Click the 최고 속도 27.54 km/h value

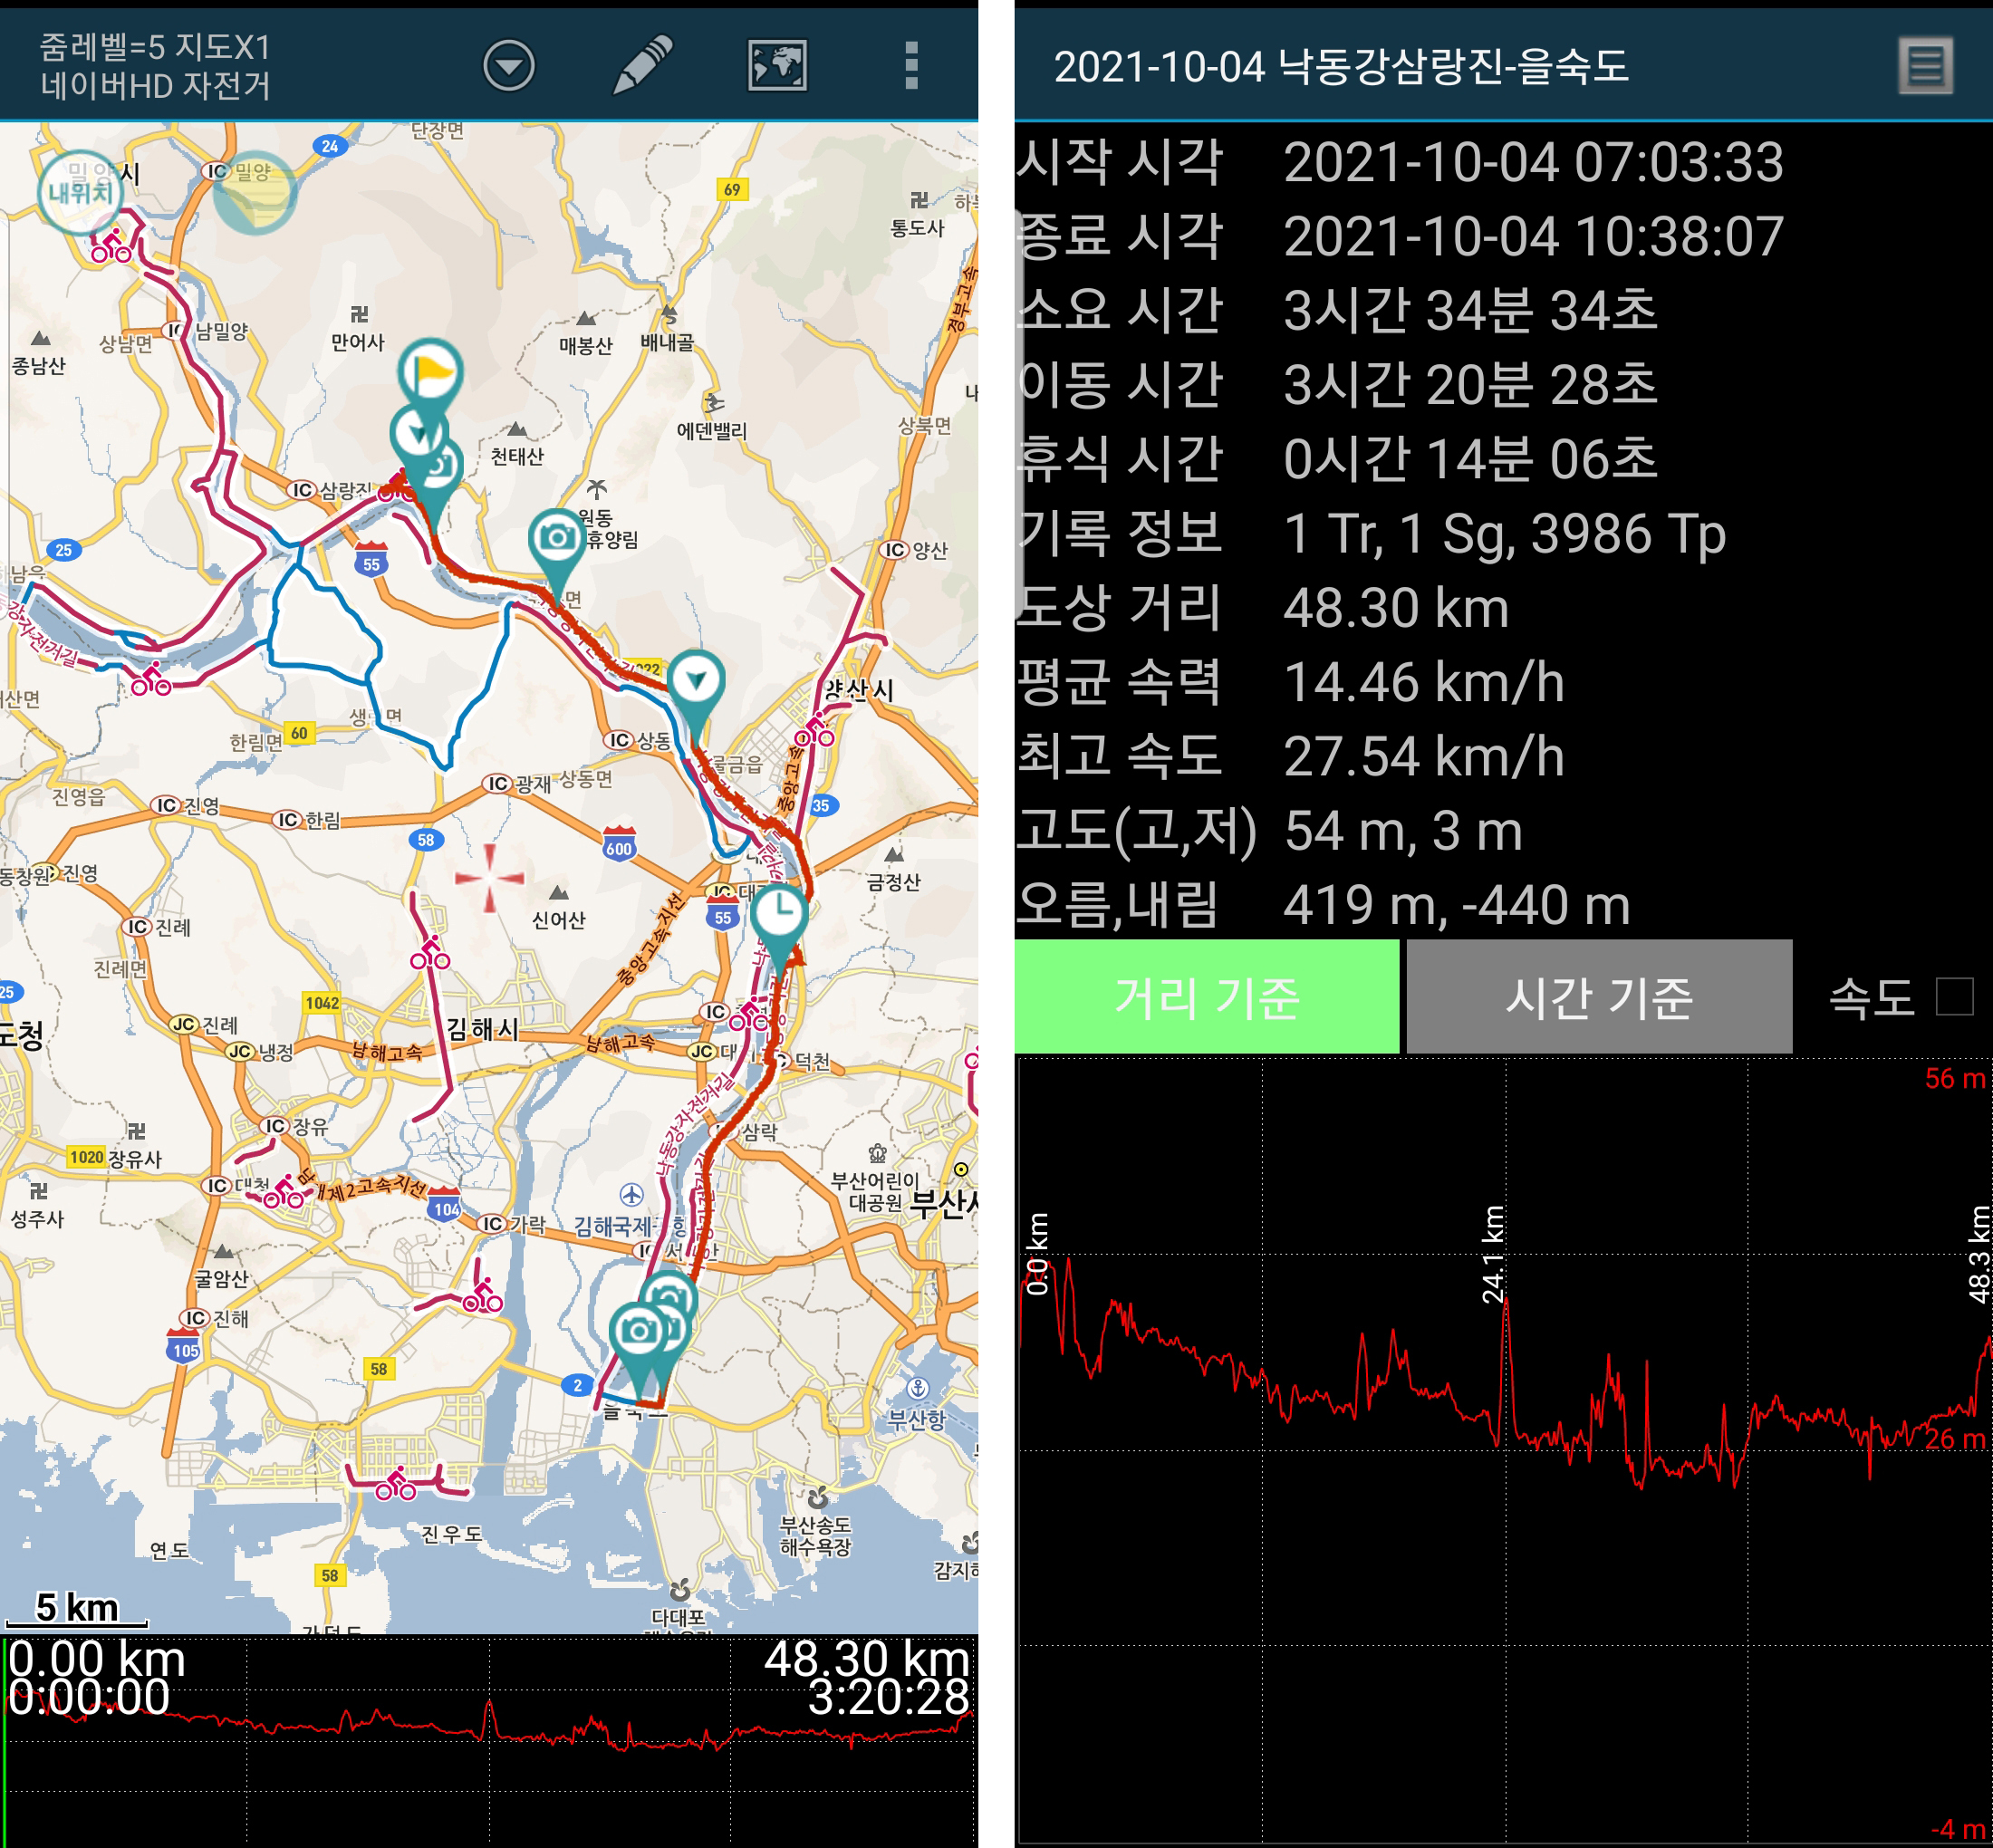(1423, 756)
